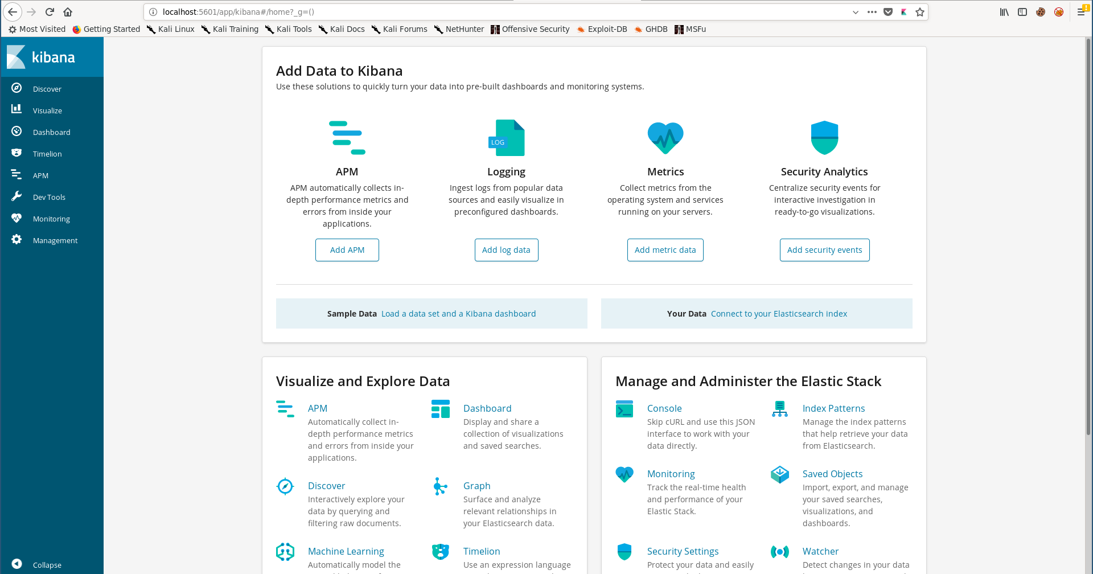Open the Kali Tools bookmark
1093x574 pixels.
[289, 29]
